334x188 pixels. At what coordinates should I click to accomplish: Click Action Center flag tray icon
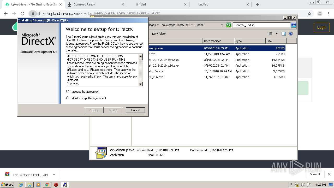click(x=309, y=185)
